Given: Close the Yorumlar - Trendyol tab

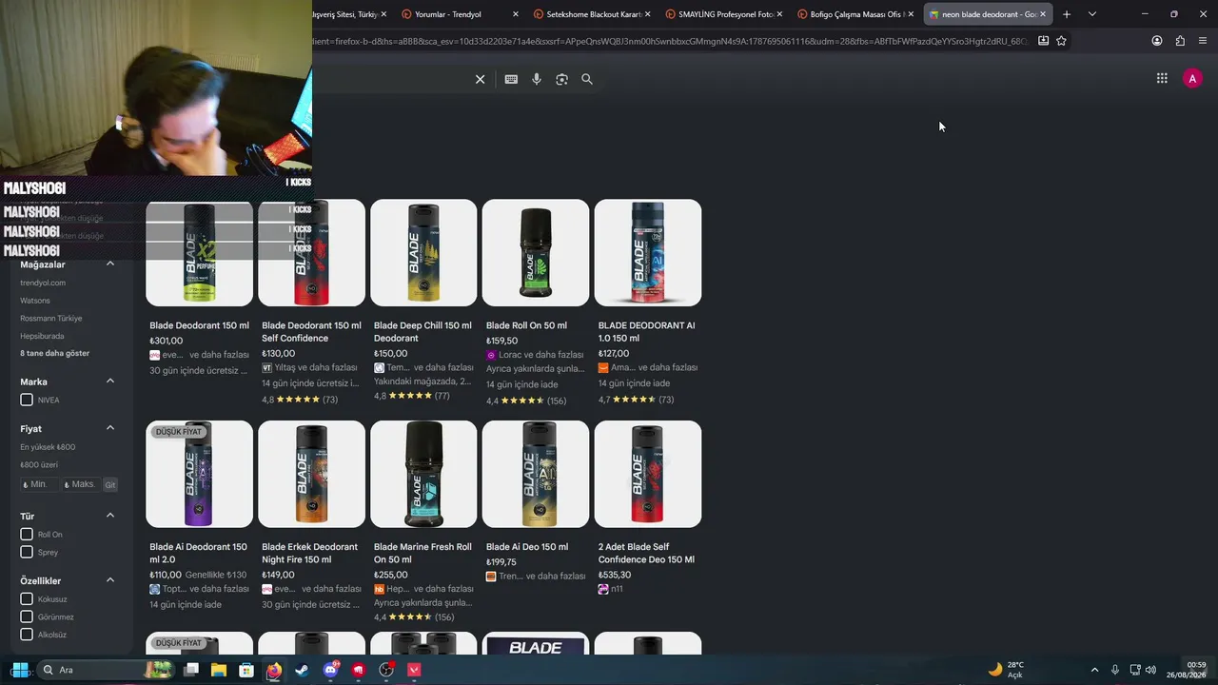Looking at the screenshot, I should click(x=516, y=14).
